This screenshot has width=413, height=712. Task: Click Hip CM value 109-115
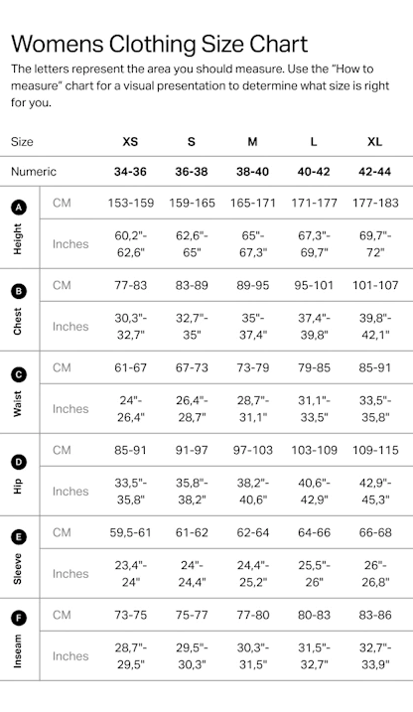(x=375, y=450)
